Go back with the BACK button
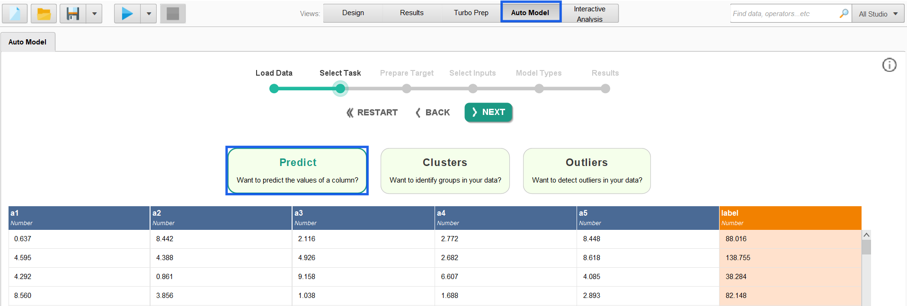The width and height of the screenshot is (907, 306). [433, 113]
